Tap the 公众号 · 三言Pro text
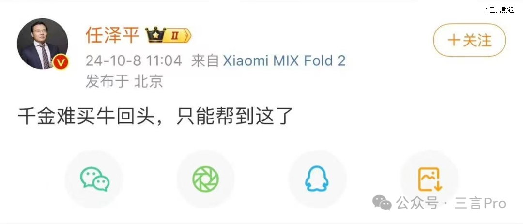523x224 pixels. pyautogui.click(x=451, y=203)
